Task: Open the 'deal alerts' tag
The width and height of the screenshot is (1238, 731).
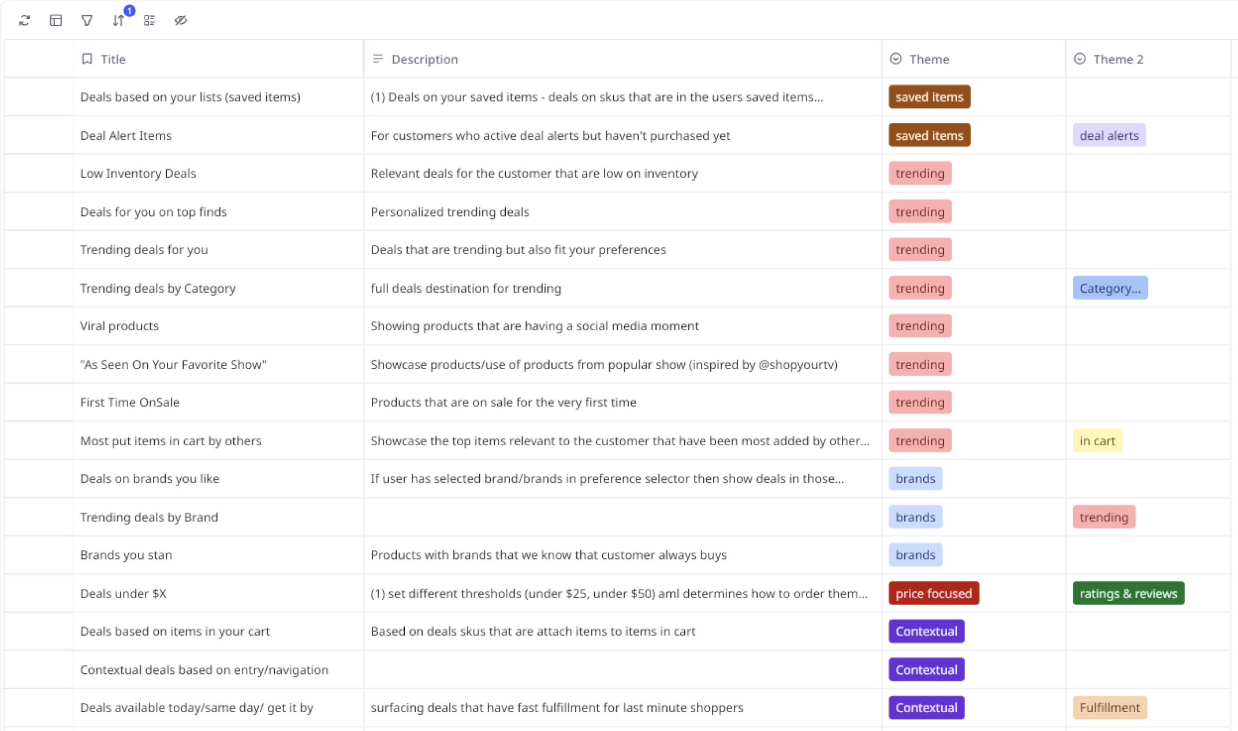Action: pyautogui.click(x=1109, y=136)
